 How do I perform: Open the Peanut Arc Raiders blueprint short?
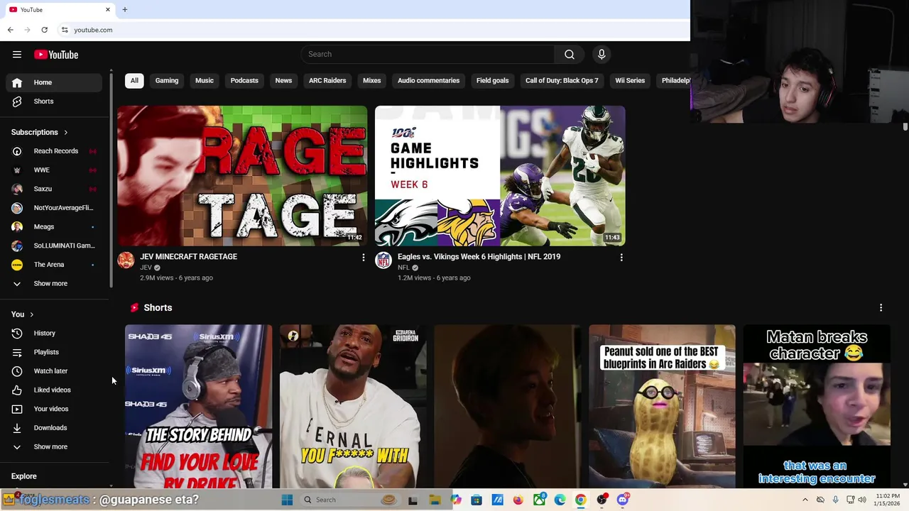(662, 407)
